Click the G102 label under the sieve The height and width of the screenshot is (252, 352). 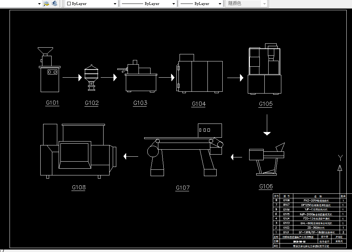[92, 103]
